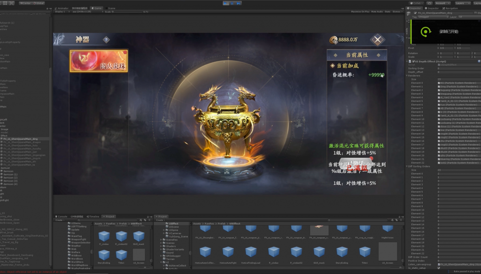Toggle the GameObject active checkbox in Inspector

(x=415, y=13)
